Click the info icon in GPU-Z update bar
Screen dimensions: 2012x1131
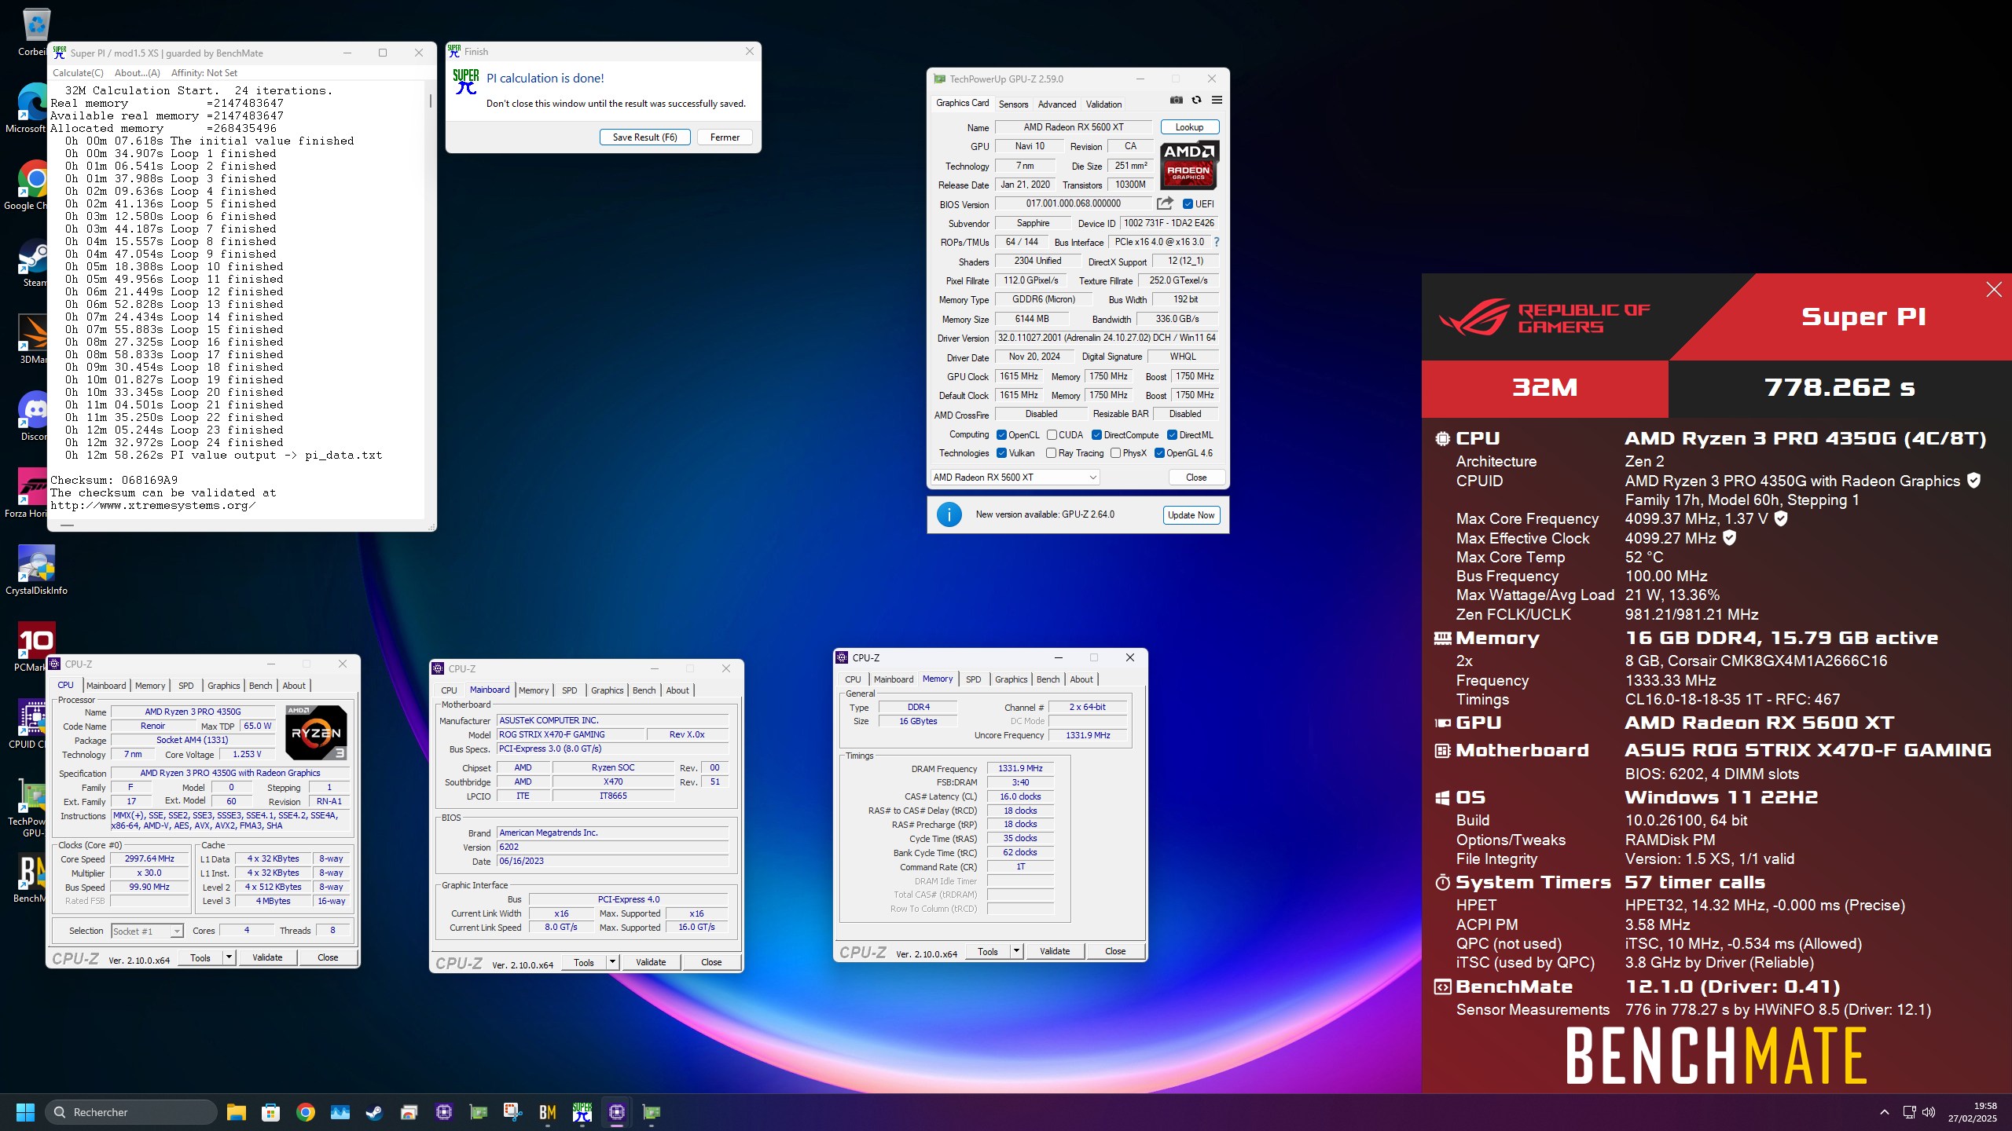(x=949, y=514)
